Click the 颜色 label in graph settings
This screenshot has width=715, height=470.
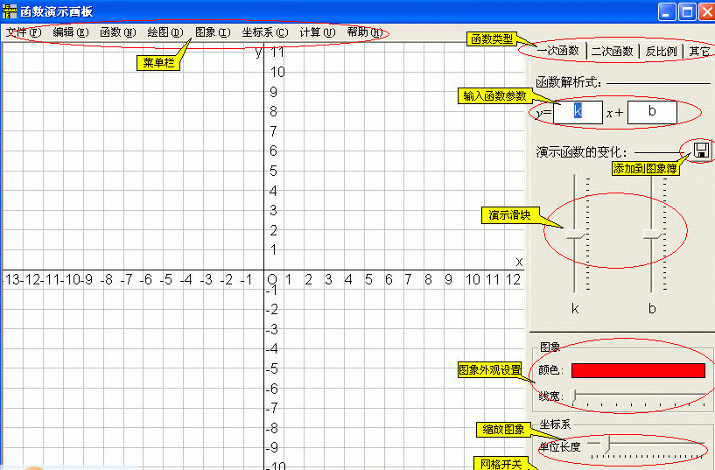pyautogui.click(x=550, y=369)
